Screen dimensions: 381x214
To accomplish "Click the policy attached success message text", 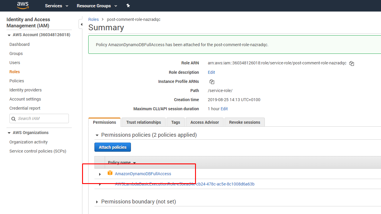I will (x=182, y=45).
